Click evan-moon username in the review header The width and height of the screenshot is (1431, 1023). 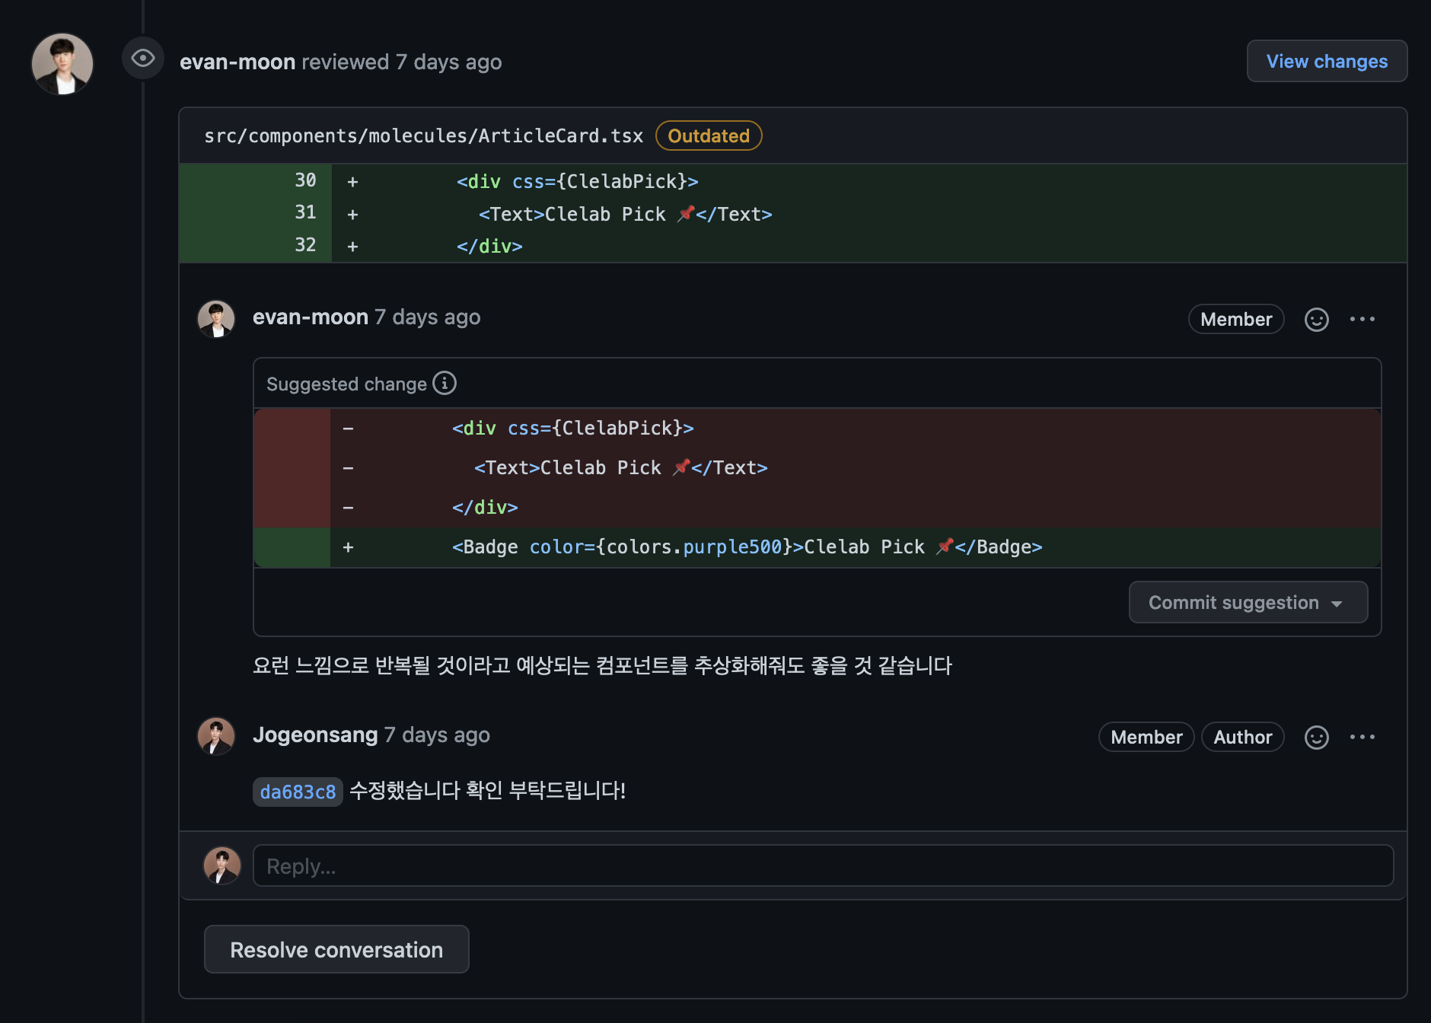coord(237,62)
